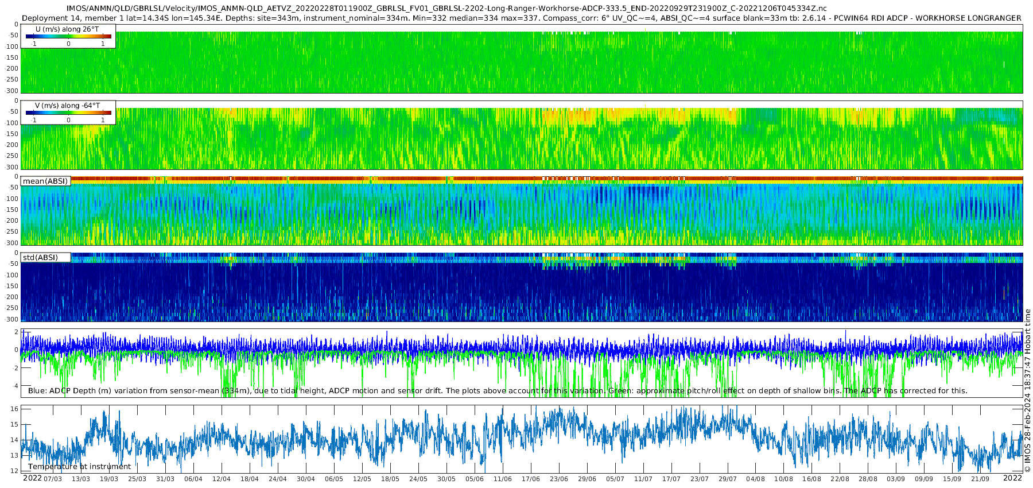Click the '06/05' date tick
Viewport: 1033px width, 488px height.
tap(334, 479)
